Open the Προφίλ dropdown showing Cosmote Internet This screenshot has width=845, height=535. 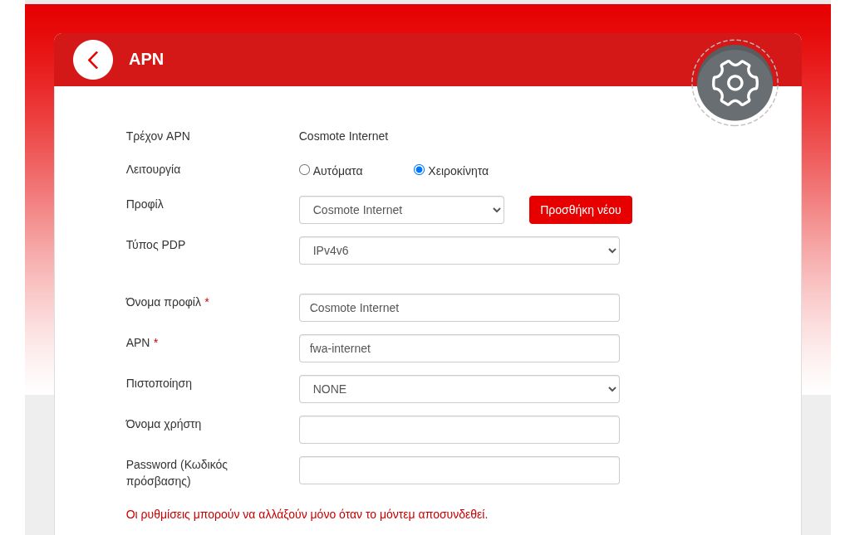click(x=401, y=210)
